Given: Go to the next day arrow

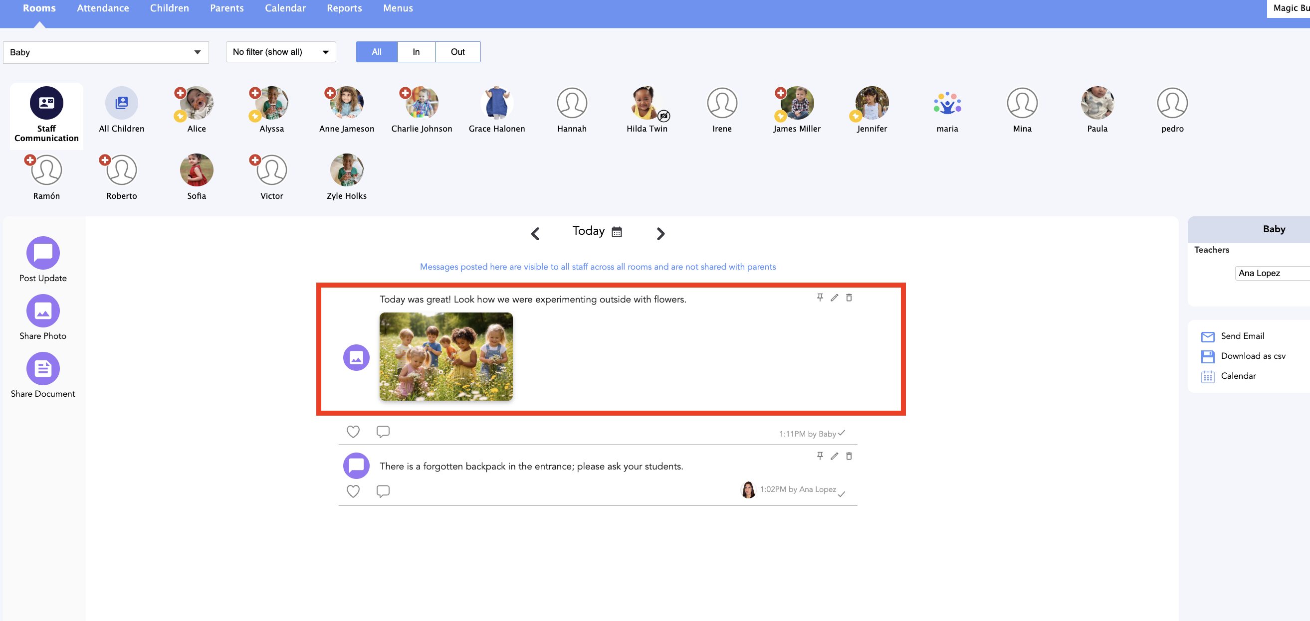Looking at the screenshot, I should click(x=660, y=233).
